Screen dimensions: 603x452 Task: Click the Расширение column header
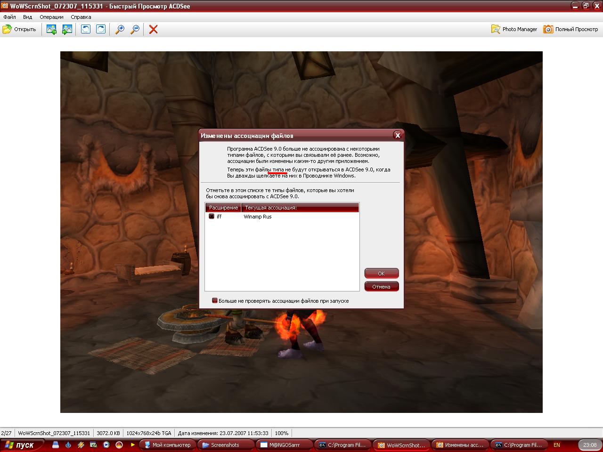[223, 208]
